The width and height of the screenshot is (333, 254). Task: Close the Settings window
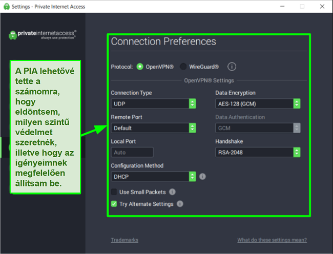[322, 6]
